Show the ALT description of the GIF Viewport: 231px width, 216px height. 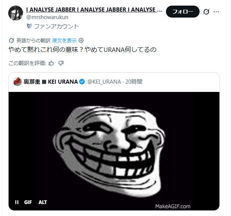[43, 202]
